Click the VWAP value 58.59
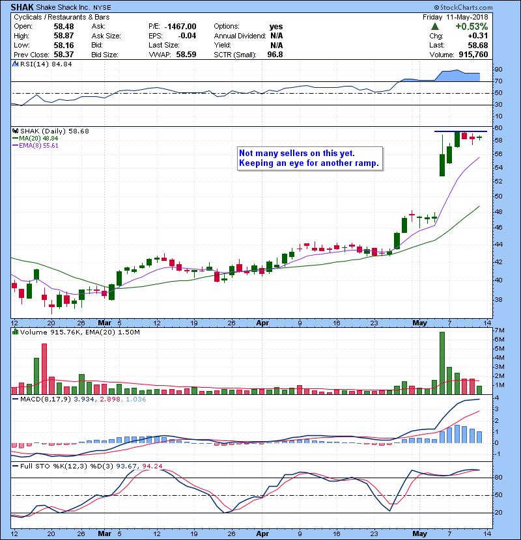The height and width of the screenshot is (540, 521). [186, 55]
